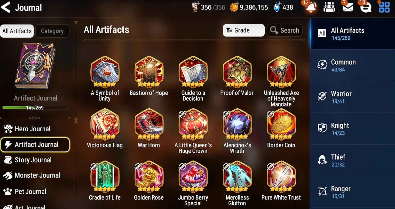Select the Warrior class filter icon
The width and height of the screenshot is (395, 209).
322,96
